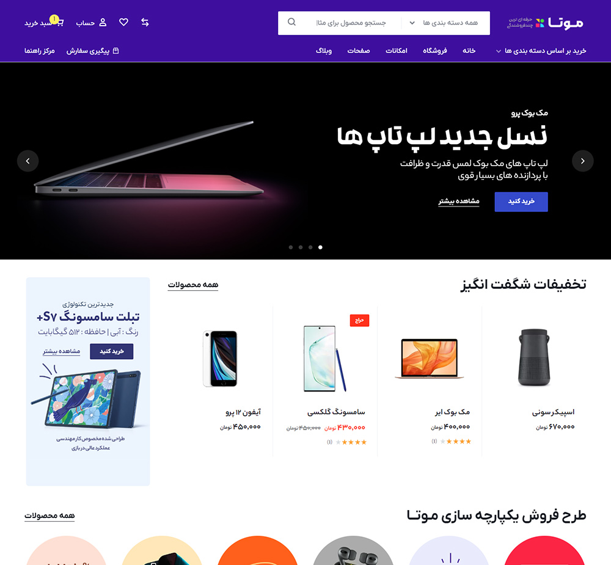Click the Mota logo
The width and height of the screenshot is (611, 565).
[x=546, y=23]
